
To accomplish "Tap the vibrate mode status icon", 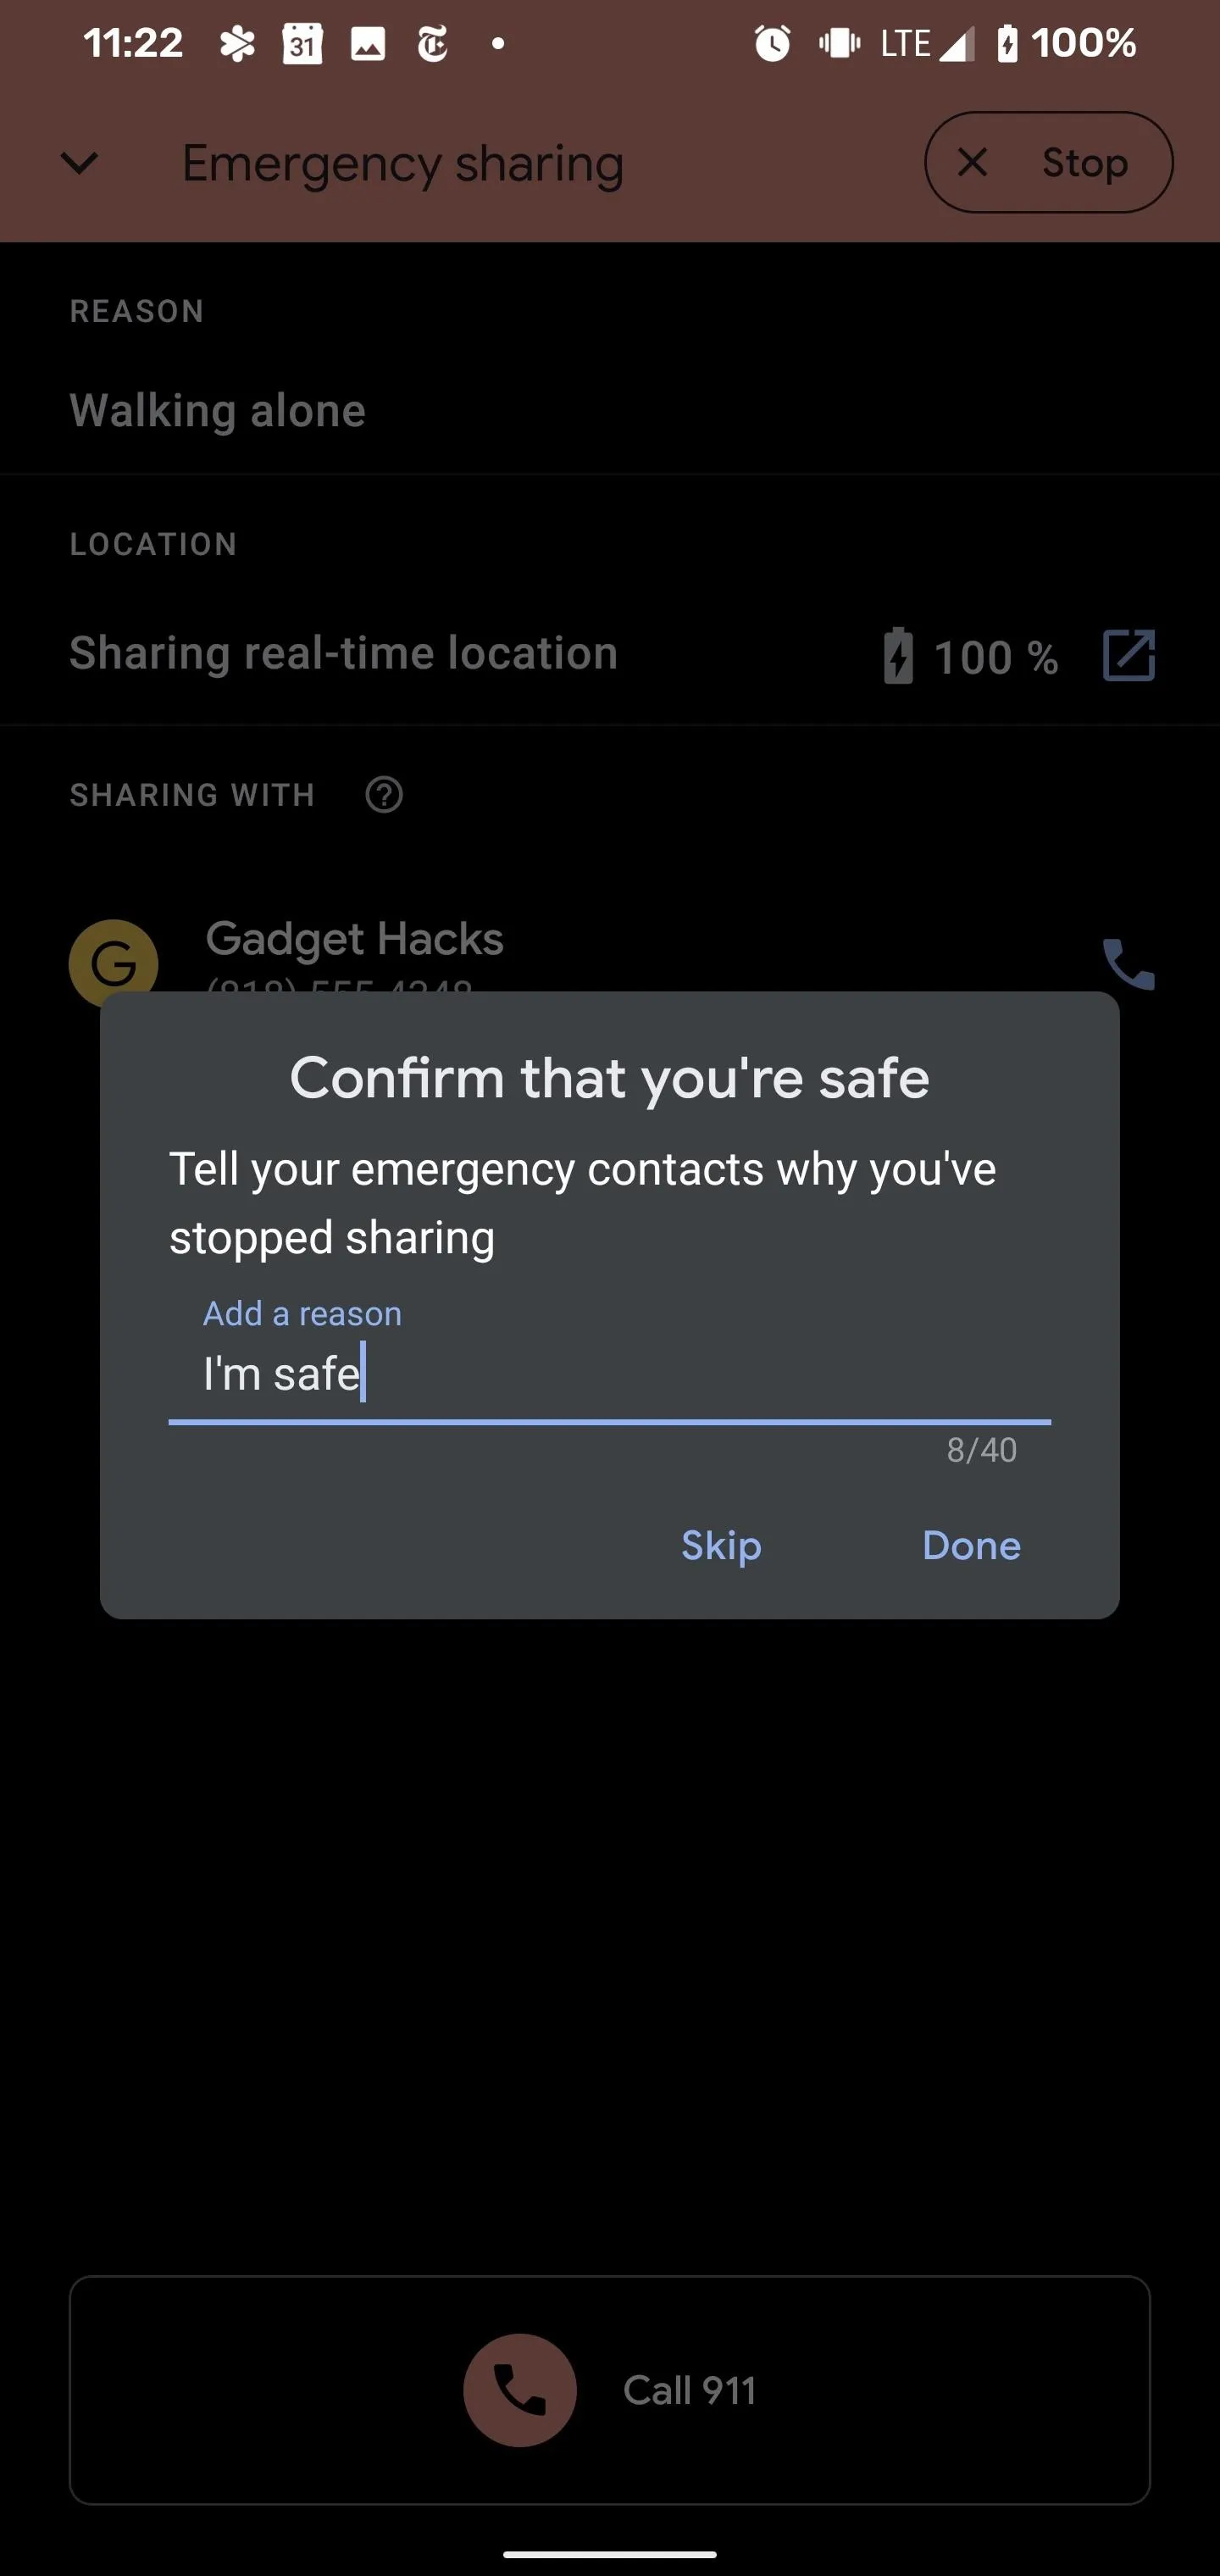I will coord(839,43).
